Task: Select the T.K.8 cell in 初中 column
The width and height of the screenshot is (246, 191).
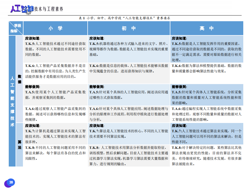Action: tap(129, 156)
